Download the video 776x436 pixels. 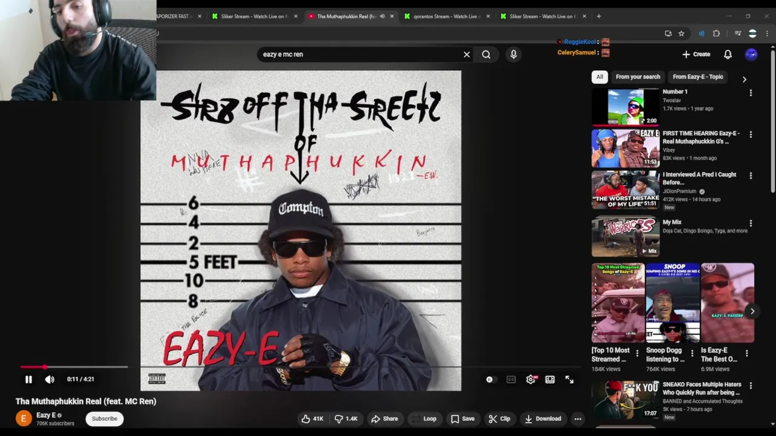[543, 418]
